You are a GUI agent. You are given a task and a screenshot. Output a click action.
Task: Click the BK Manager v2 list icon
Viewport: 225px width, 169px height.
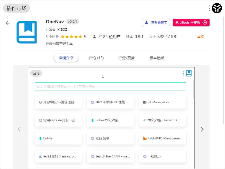point(145,102)
